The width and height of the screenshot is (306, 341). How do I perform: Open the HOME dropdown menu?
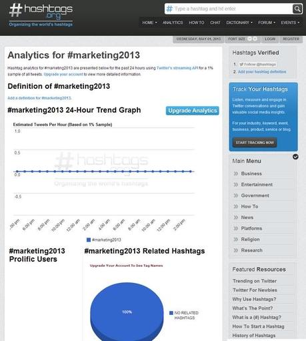pyautogui.click(x=149, y=23)
